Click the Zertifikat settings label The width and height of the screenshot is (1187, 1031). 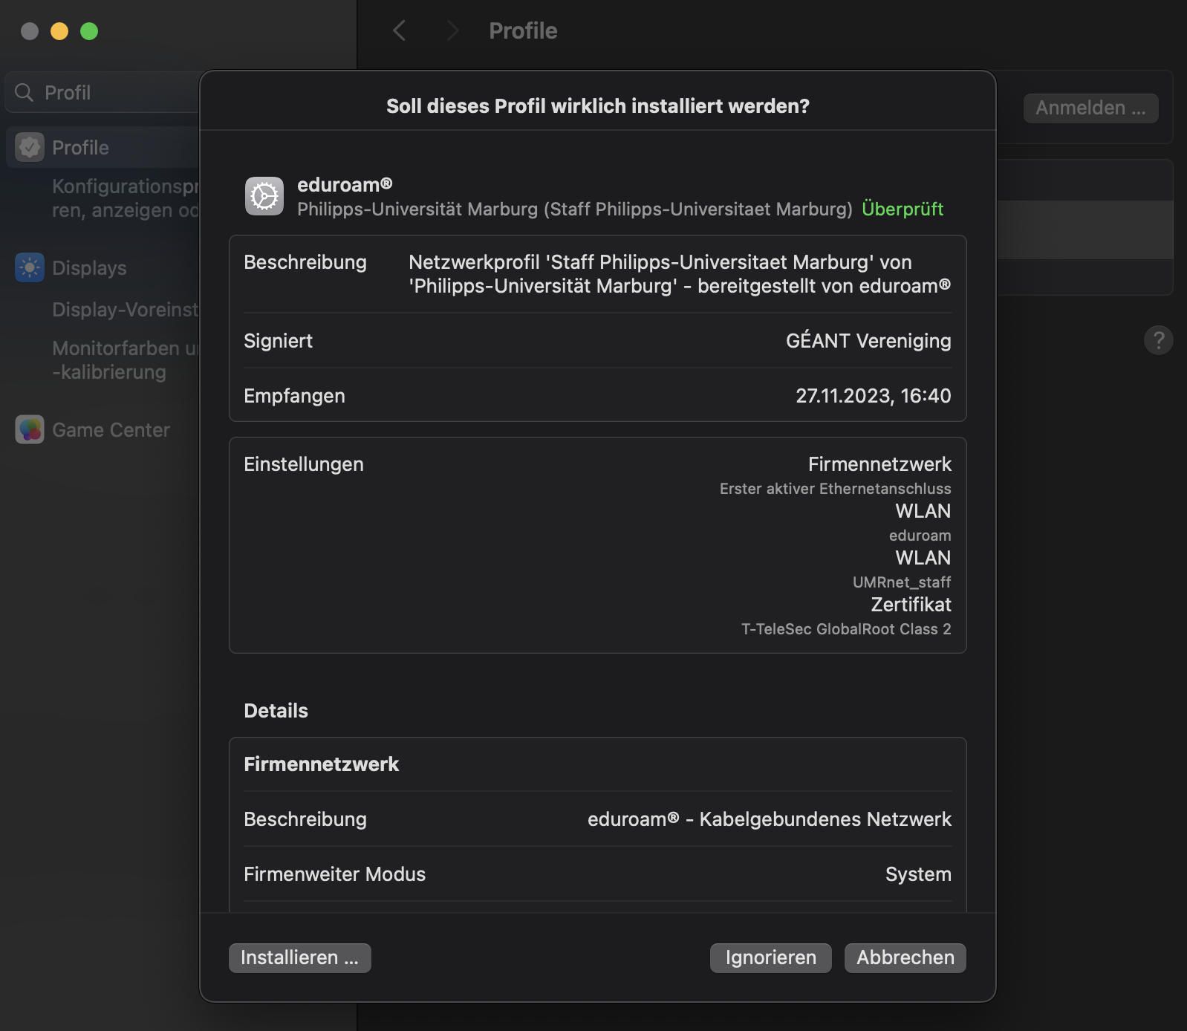[911, 604]
